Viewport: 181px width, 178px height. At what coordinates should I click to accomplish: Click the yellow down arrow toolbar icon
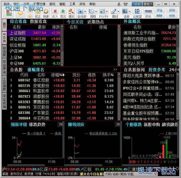[30, 16]
